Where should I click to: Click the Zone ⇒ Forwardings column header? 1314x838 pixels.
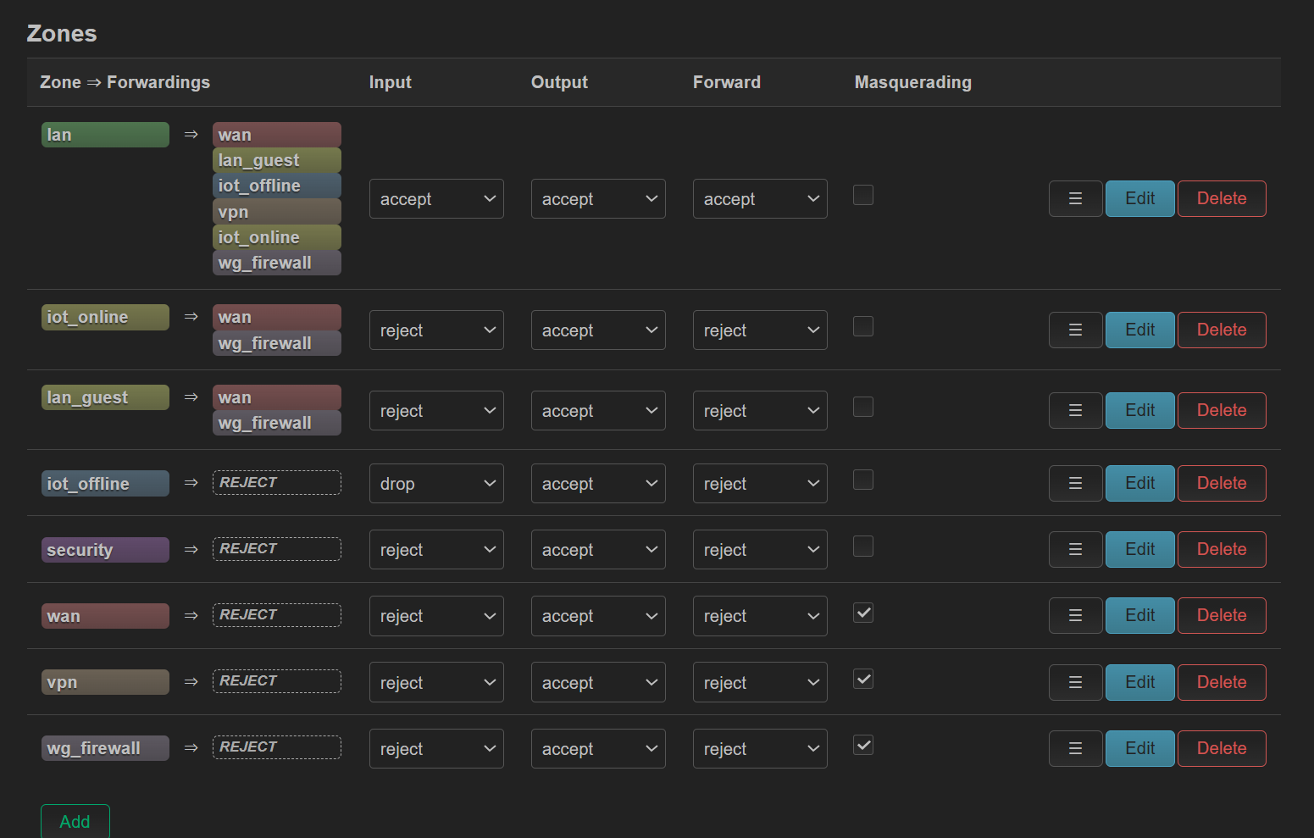click(x=125, y=82)
